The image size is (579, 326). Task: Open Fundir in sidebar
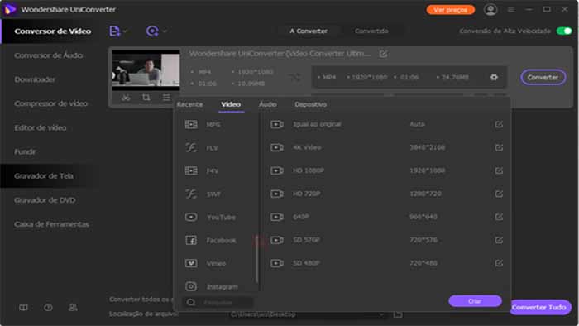[x=25, y=151]
